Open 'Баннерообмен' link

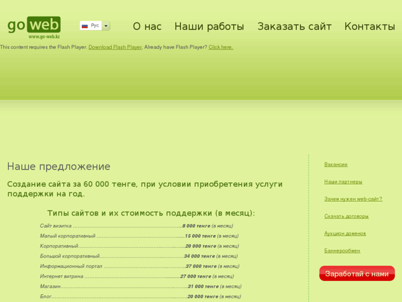pyautogui.click(x=342, y=250)
